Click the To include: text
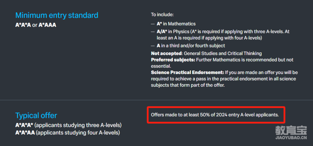The height and width of the screenshot is (146, 313). [x=163, y=14]
